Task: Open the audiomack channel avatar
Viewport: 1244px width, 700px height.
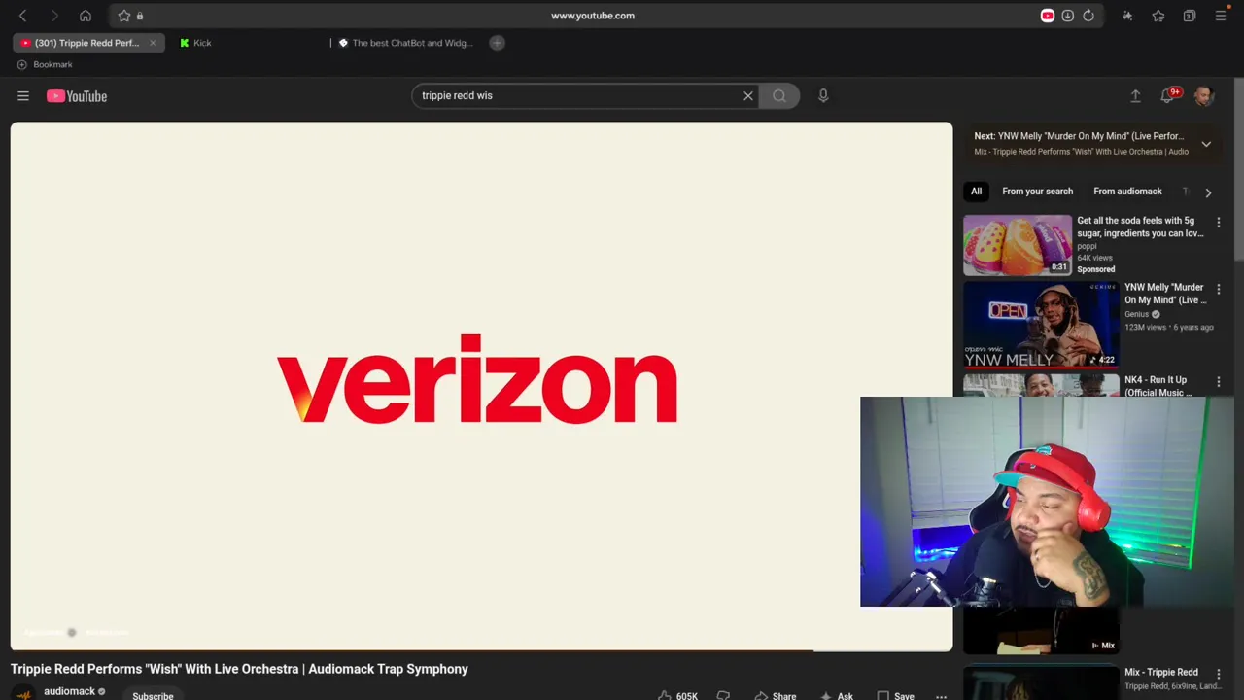Action: pyautogui.click(x=23, y=693)
